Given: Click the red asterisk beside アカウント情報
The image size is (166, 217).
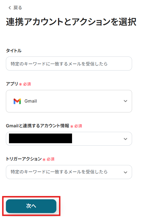Looking at the screenshot, I should tap(72, 126).
